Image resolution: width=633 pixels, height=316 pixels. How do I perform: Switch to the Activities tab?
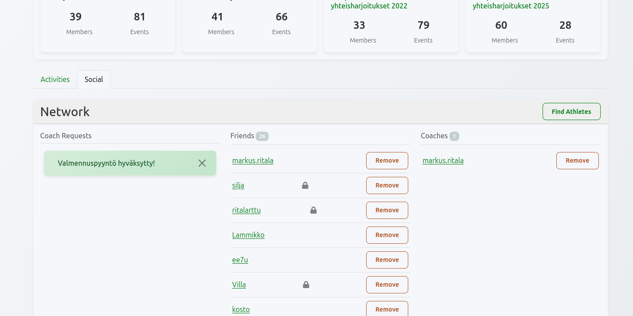point(55,79)
